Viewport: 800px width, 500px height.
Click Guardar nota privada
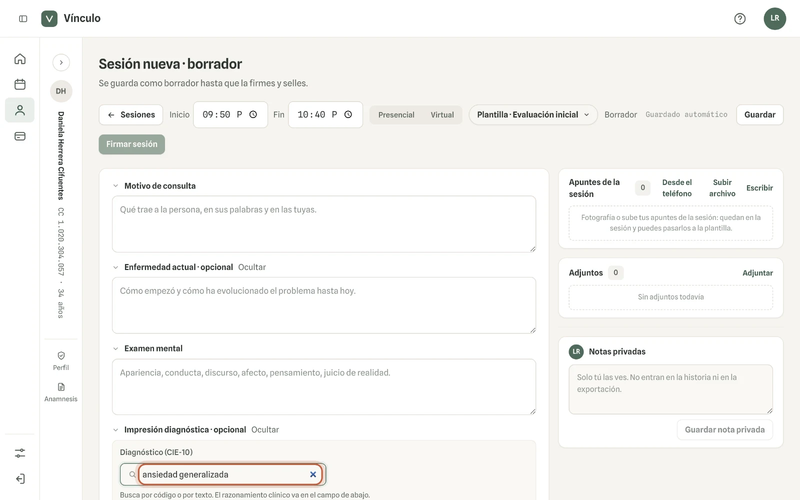pos(724,429)
